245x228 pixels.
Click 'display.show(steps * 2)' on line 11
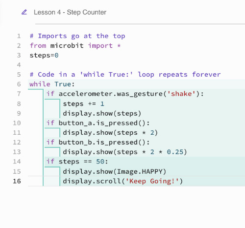[x=110, y=133]
